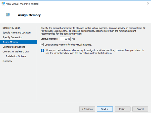This screenshot has height=113, width=151.
Task: Open Connect Virtual Hard Disk step
Action: pos(16,52)
